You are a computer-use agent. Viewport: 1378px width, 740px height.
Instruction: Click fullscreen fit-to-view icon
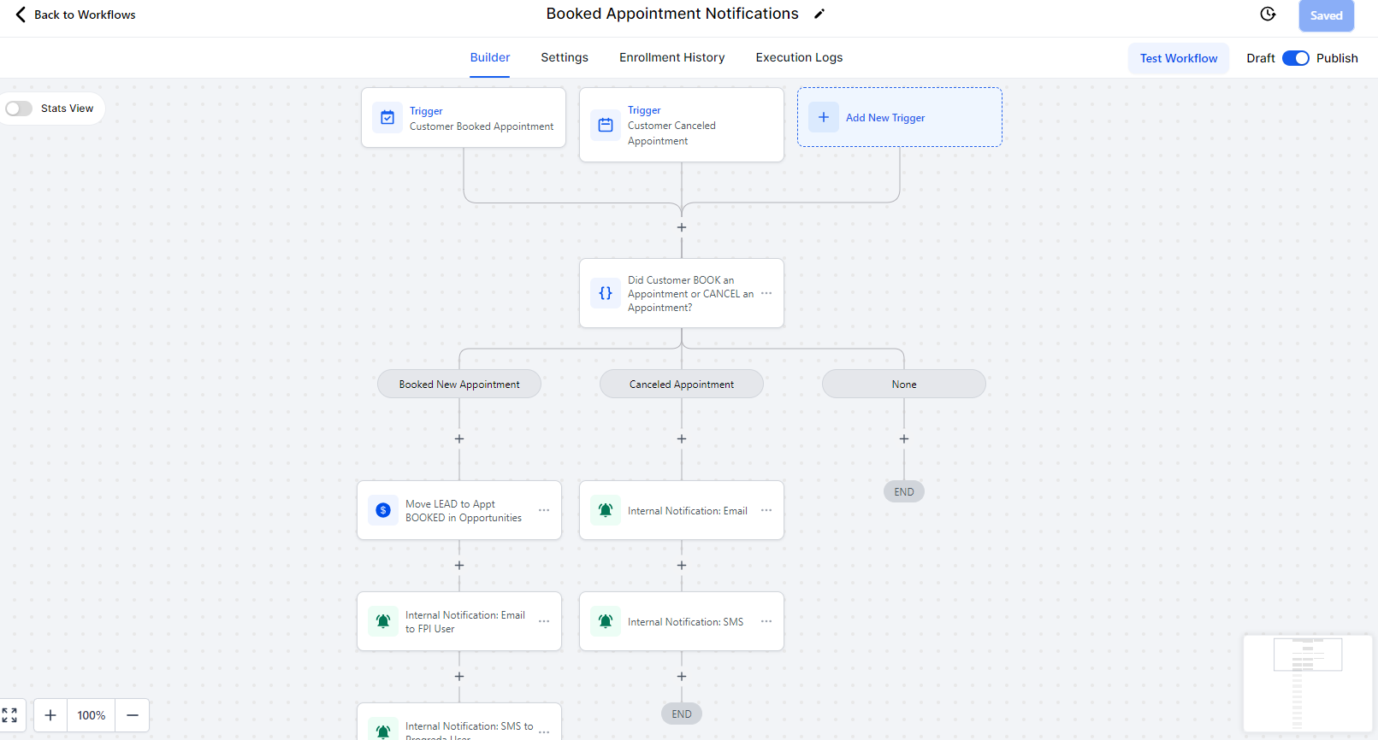pos(10,715)
